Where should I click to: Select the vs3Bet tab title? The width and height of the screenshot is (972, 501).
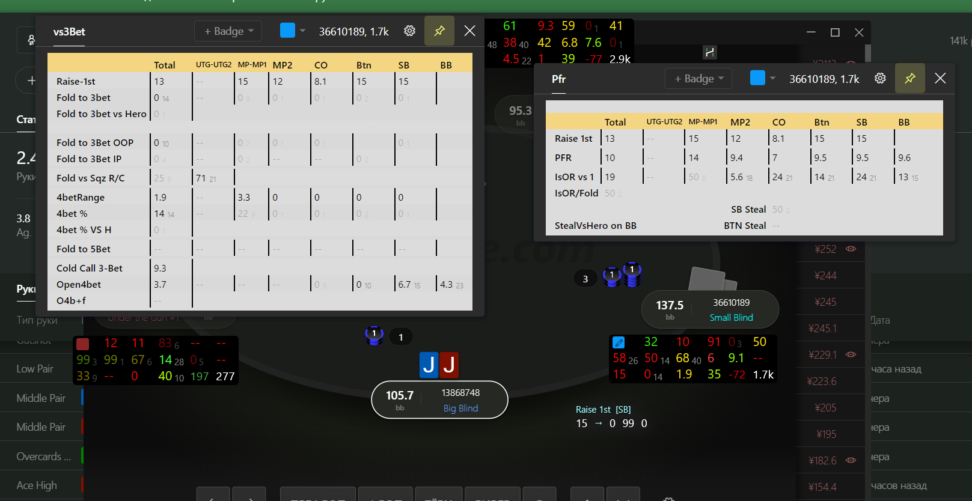[69, 31]
